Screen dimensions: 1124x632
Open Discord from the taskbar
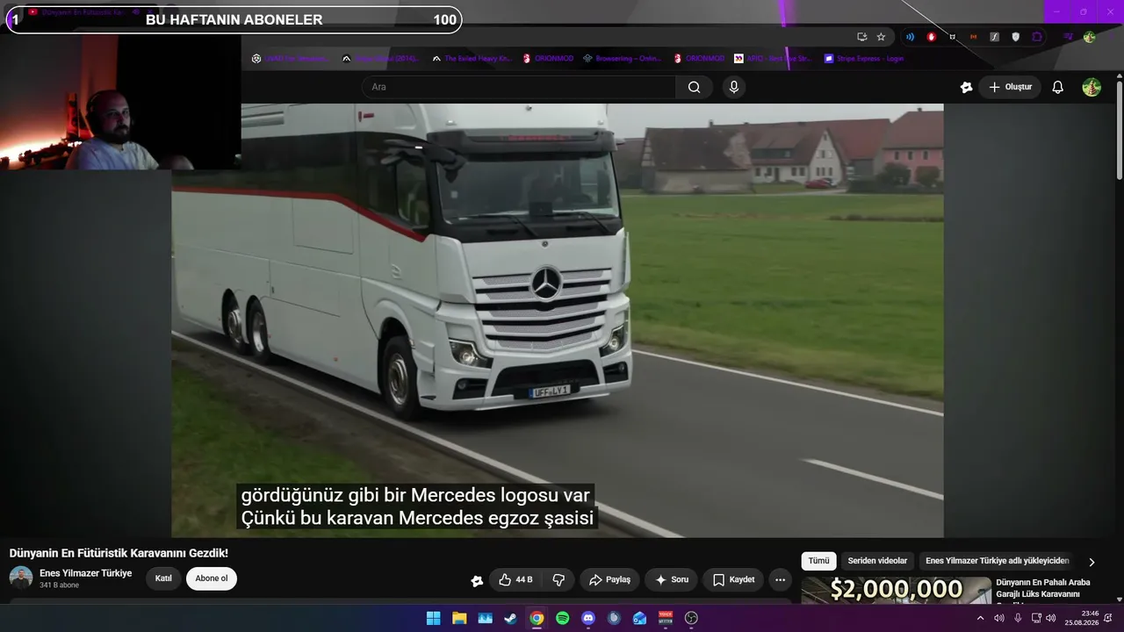pyautogui.click(x=588, y=618)
